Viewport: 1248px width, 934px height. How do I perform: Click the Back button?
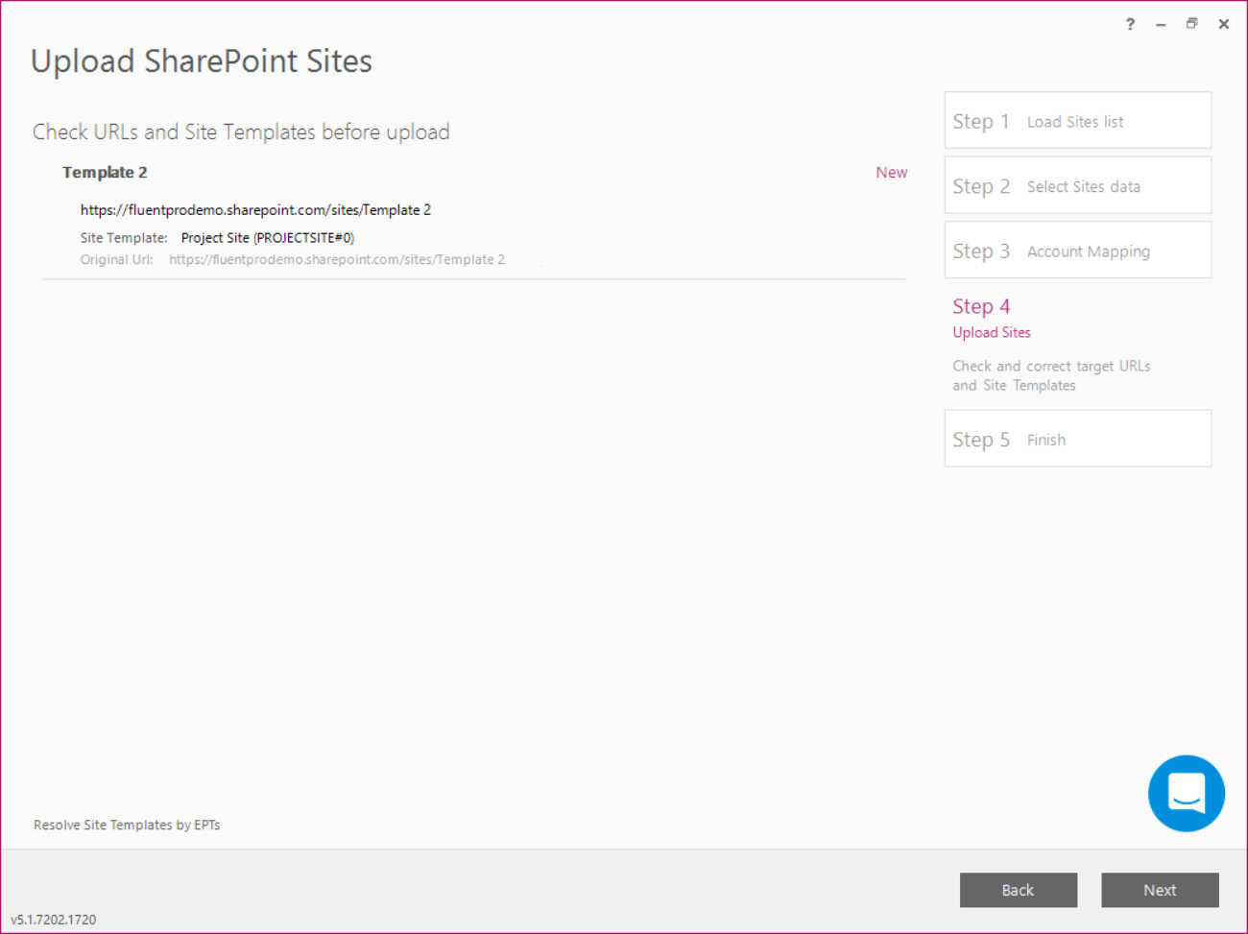[x=1018, y=890]
